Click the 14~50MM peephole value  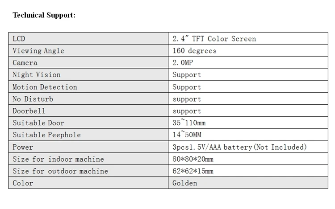187,135
